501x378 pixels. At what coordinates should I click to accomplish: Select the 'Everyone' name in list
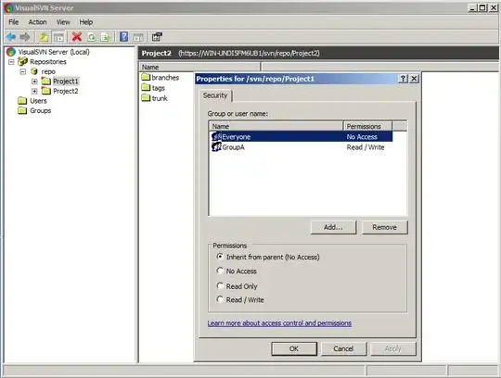[237, 137]
